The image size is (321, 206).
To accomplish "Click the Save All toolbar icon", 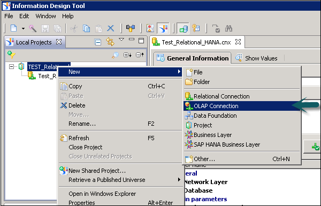I will click(x=58, y=28).
